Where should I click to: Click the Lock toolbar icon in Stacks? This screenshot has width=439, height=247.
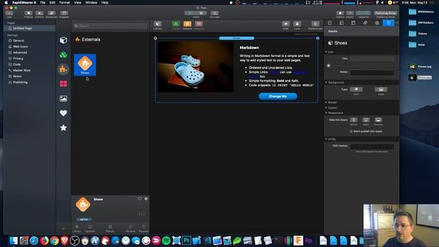pos(297,24)
